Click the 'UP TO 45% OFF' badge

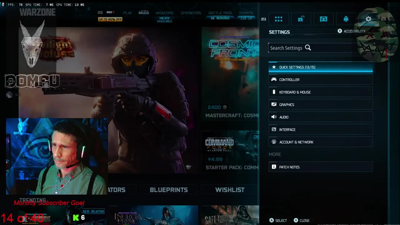110,19
